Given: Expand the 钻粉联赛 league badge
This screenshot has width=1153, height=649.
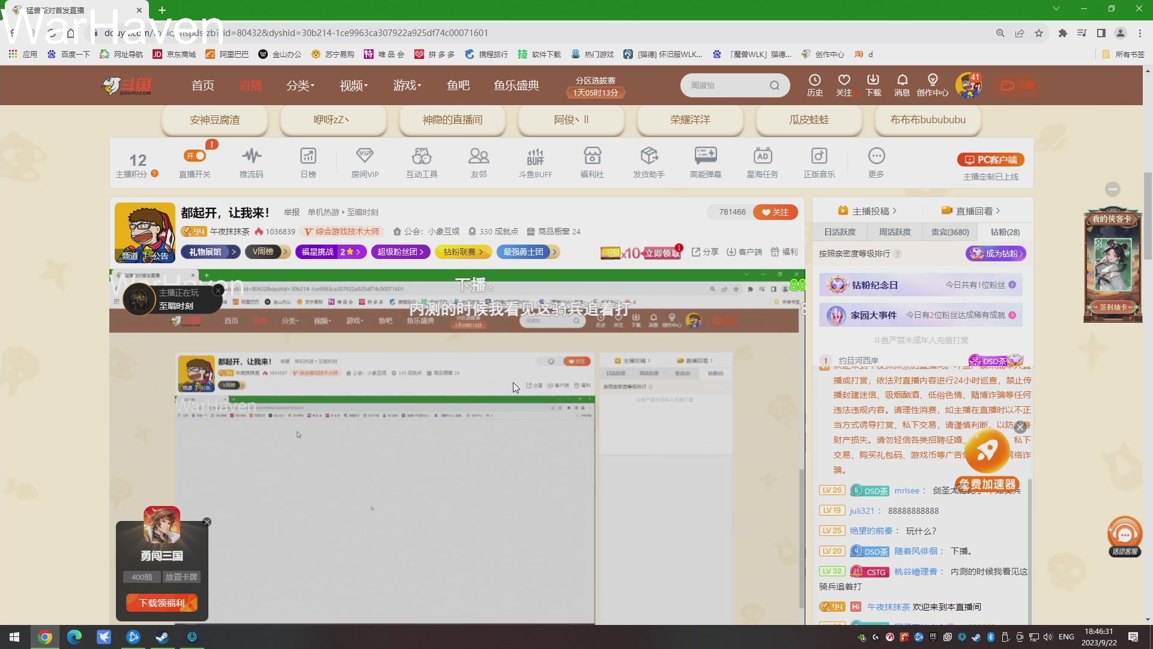Looking at the screenshot, I should (464, 252).
